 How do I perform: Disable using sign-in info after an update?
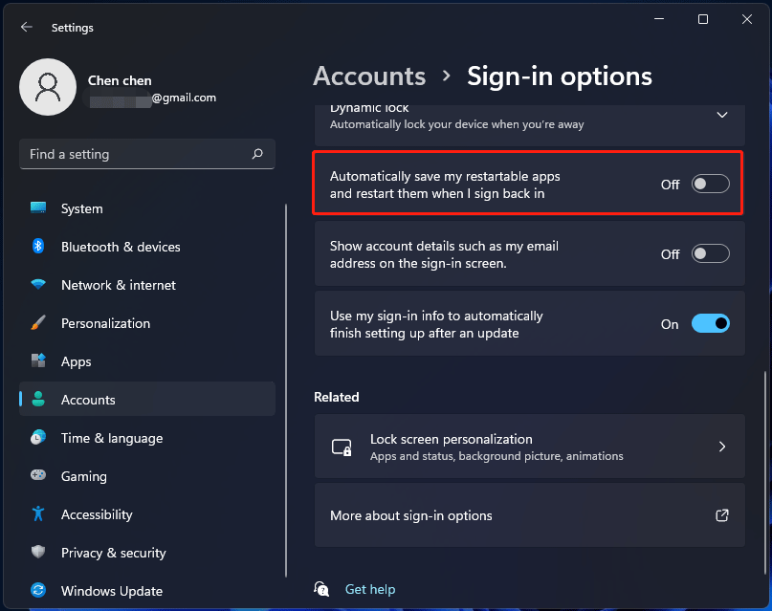tap(710, 323)
